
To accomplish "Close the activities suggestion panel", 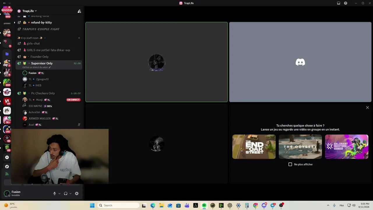I will point(367,108).
